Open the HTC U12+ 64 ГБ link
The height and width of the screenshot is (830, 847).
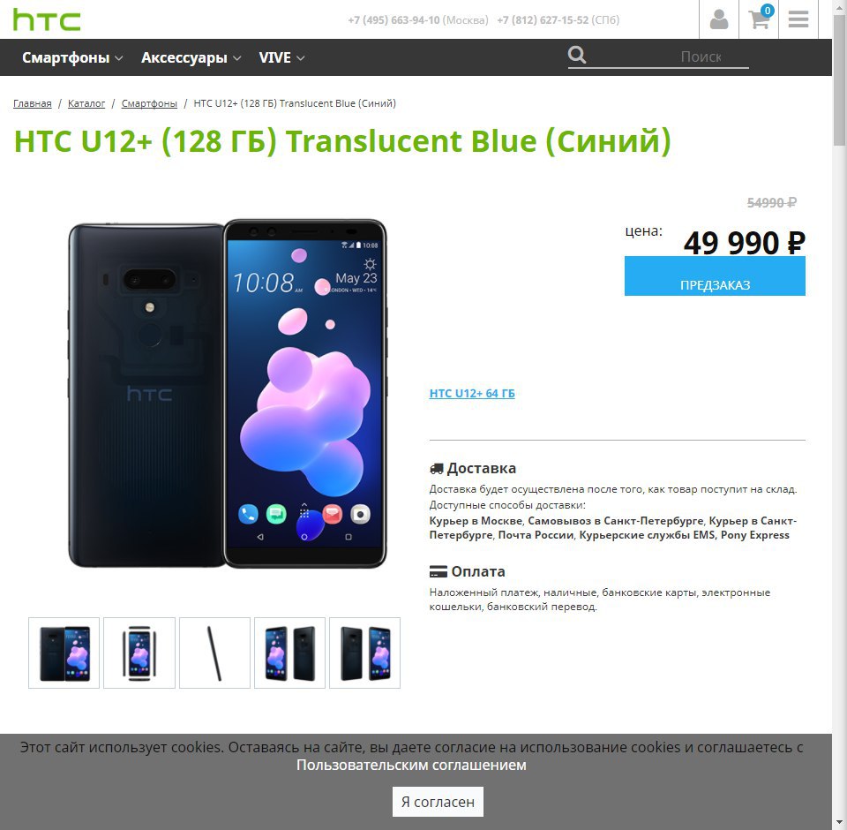pyautogui.click(x=472, y=394)
